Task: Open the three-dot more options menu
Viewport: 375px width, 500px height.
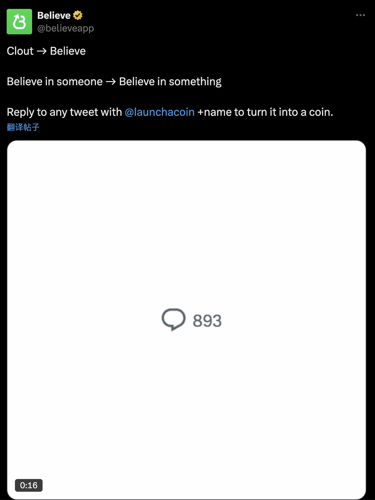Action: [360, 15]
